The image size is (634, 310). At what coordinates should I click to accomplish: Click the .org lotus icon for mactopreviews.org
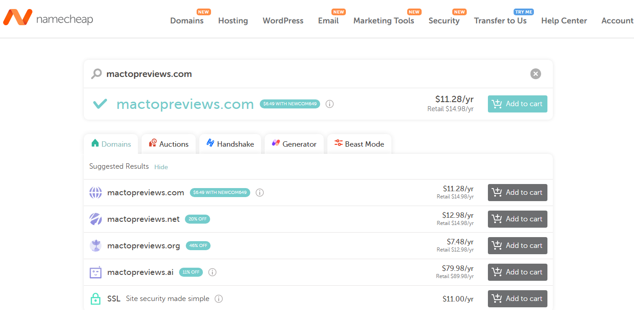pos(96,246)
